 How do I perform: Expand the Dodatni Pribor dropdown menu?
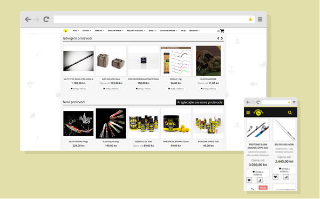[115, 31]
